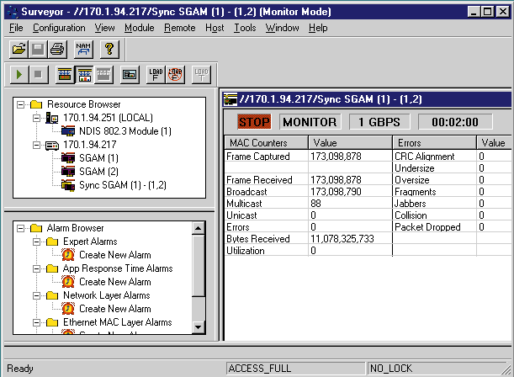The width and height of the screenshot is (514, 377).
Task: Click the module icon in inner window title
Action: click(231, 99)
